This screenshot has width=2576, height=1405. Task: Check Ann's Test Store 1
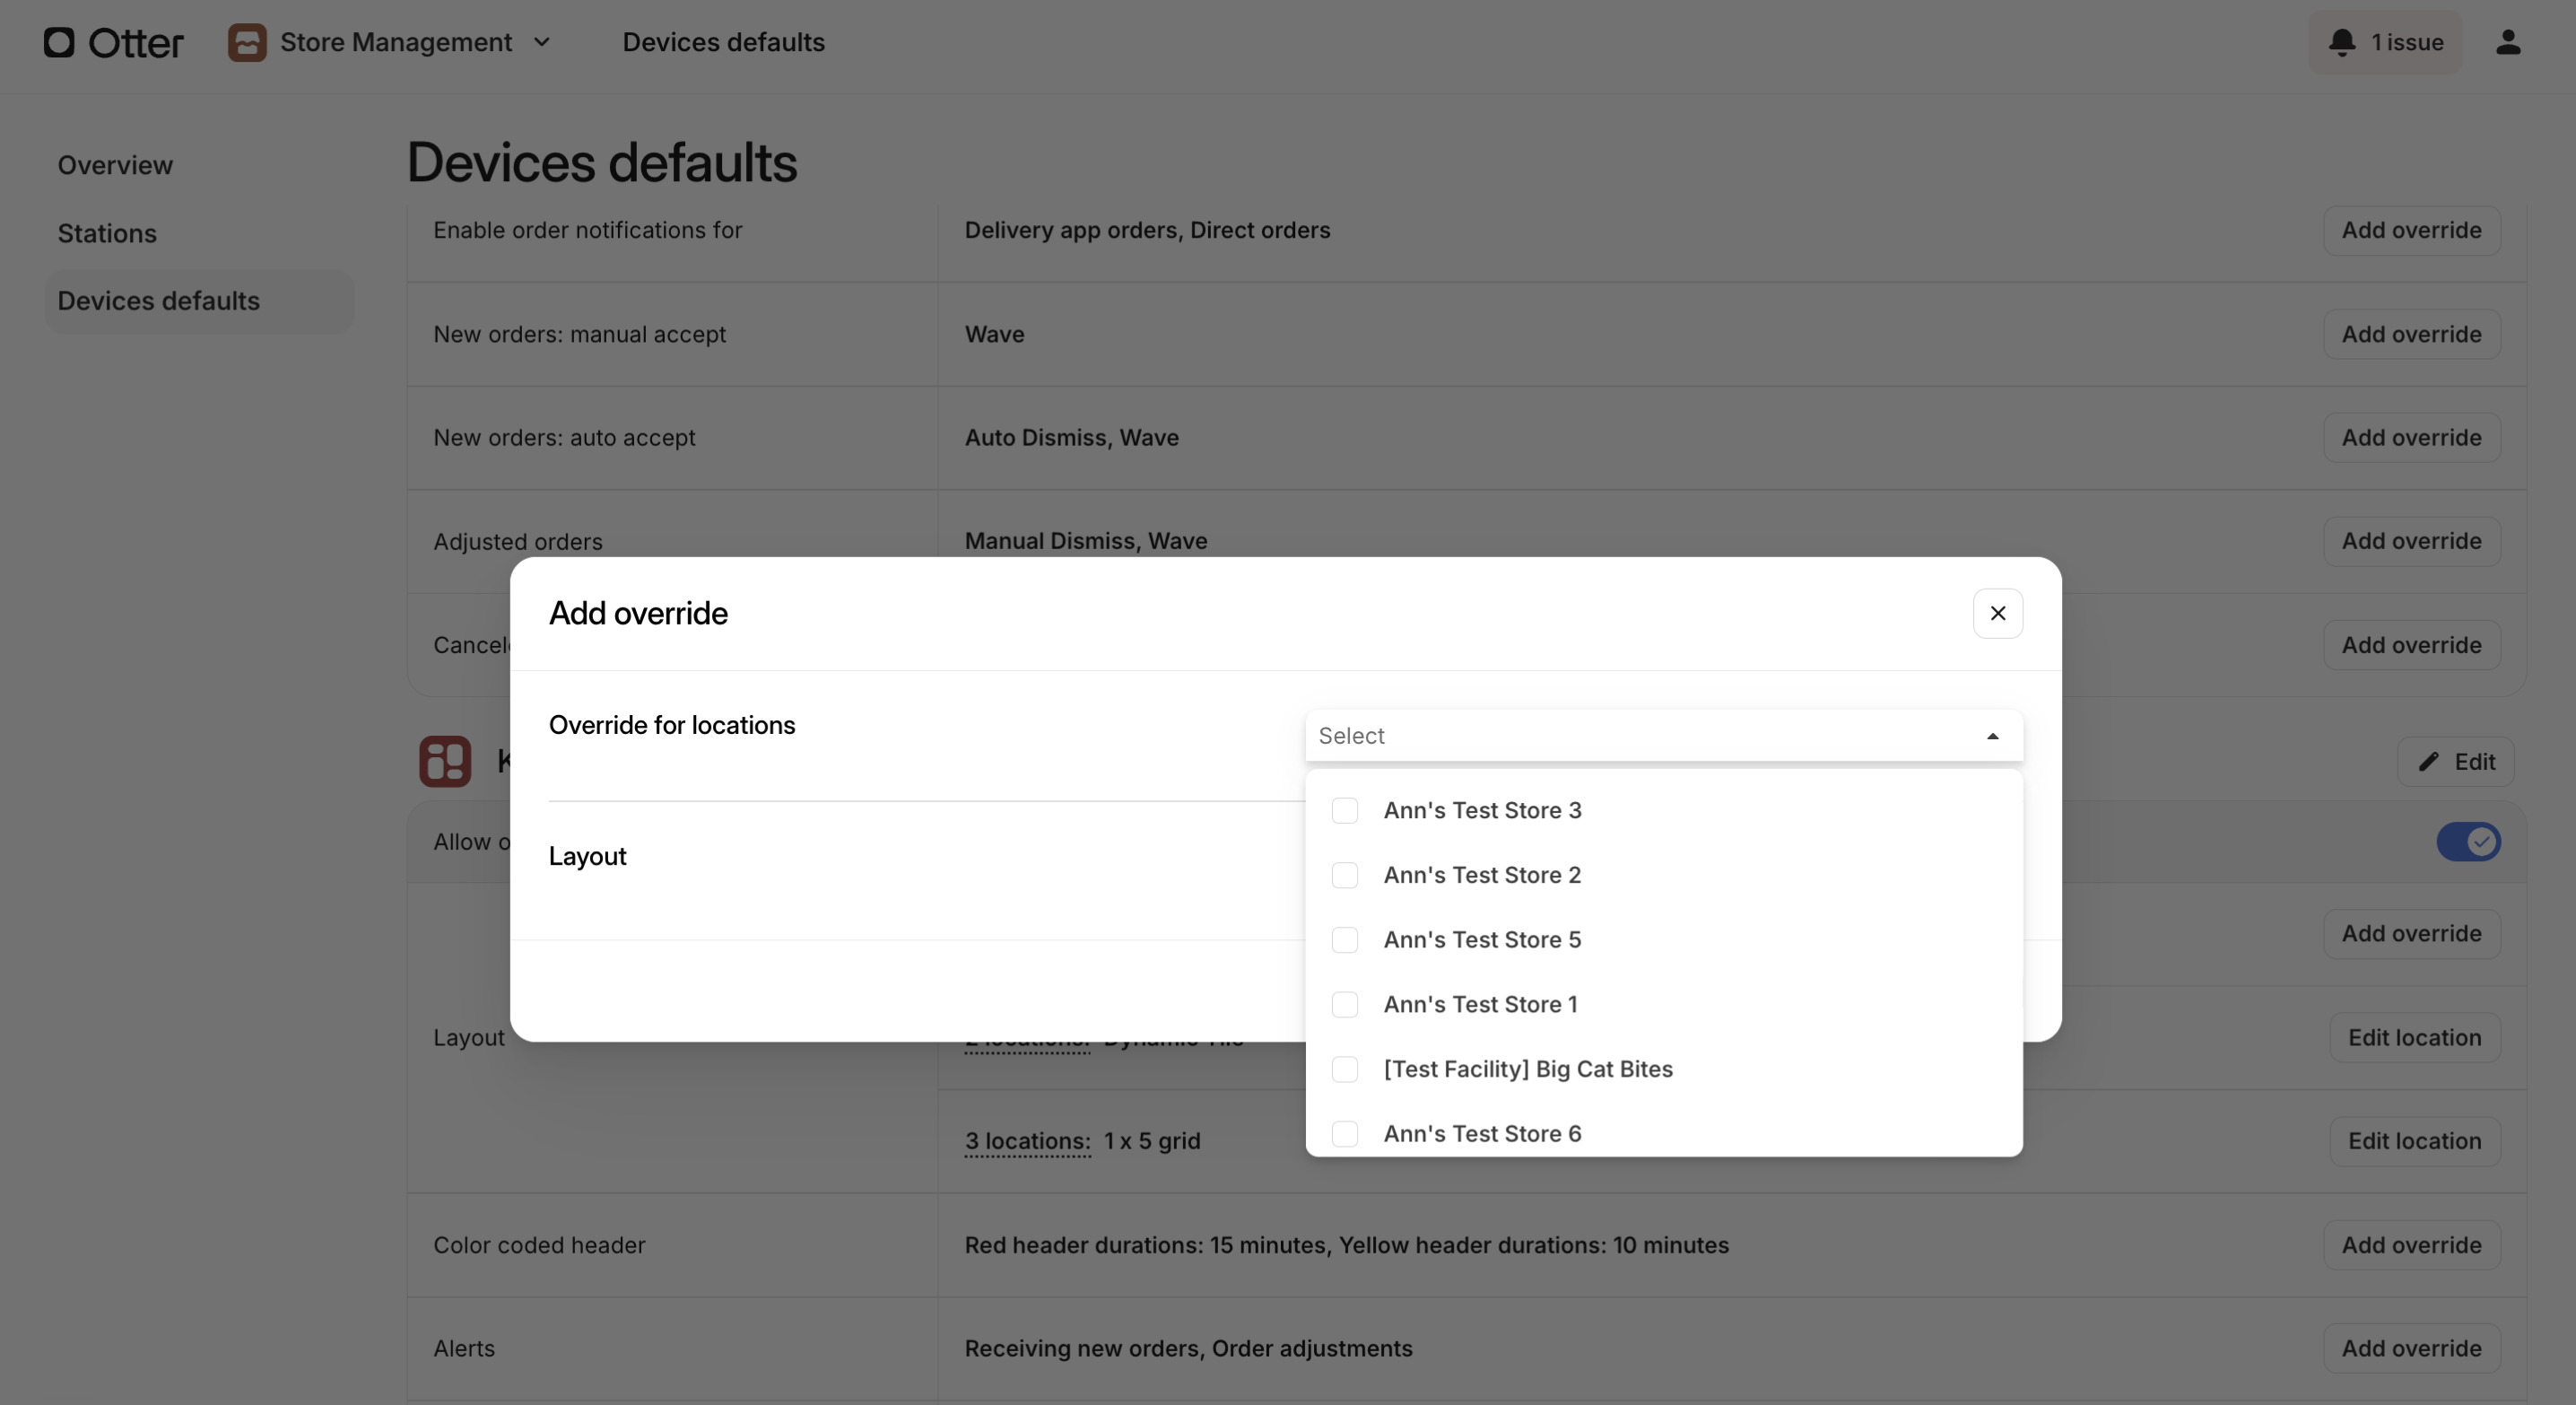(1344, 1004)
